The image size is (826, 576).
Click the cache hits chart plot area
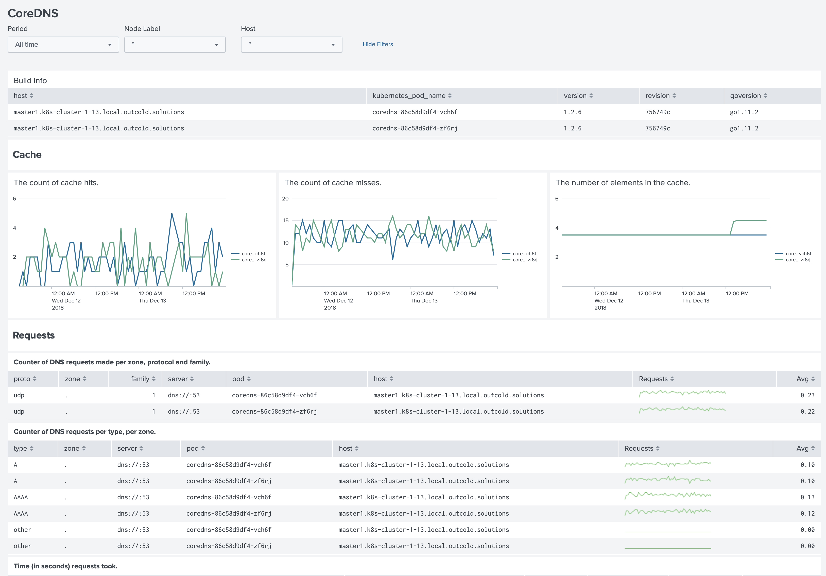(x=122, y=242)
